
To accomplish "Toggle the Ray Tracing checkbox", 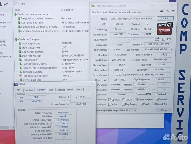I will pos(123,104).
